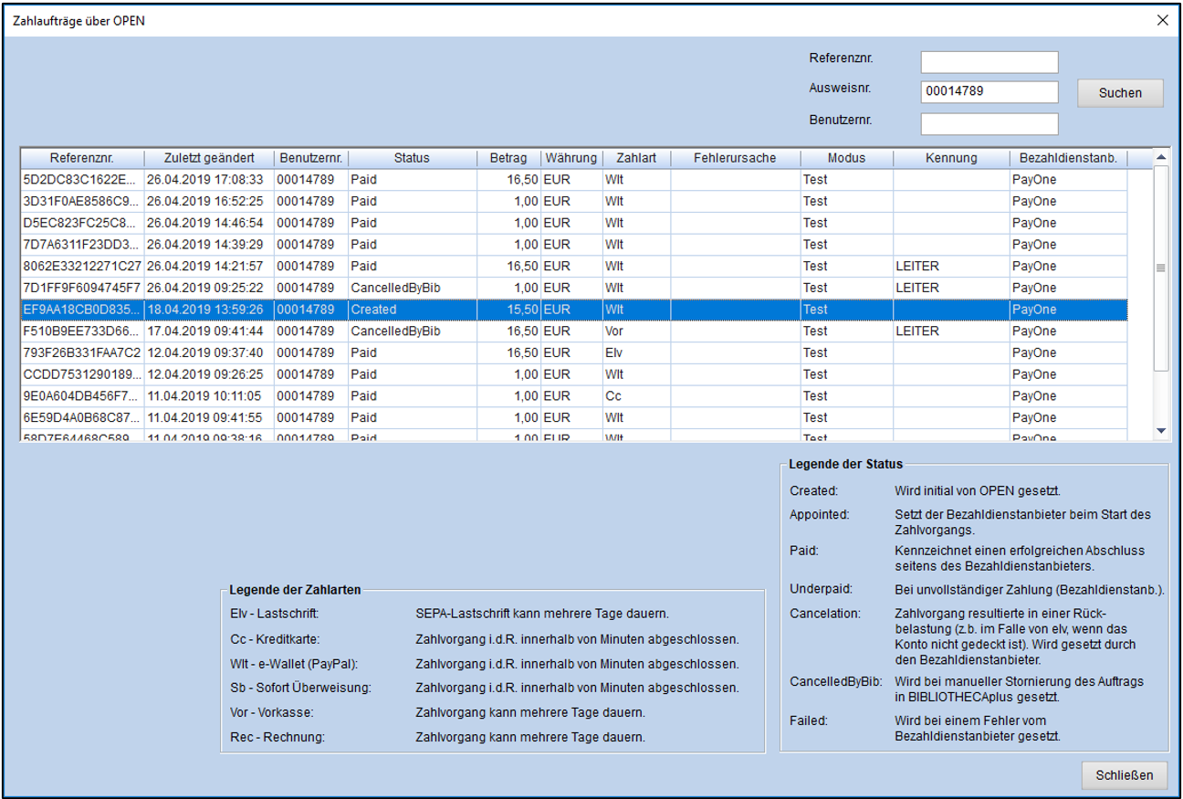Click the Bezahldienstanb. column header

pos(1068,158)
